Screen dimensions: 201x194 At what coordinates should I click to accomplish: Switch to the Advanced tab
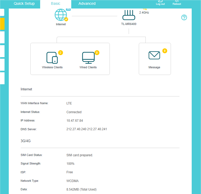(x=87, y=4)
